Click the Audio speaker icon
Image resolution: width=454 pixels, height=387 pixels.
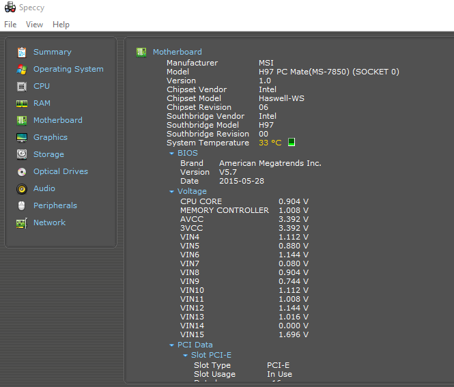tap(21, 188)
